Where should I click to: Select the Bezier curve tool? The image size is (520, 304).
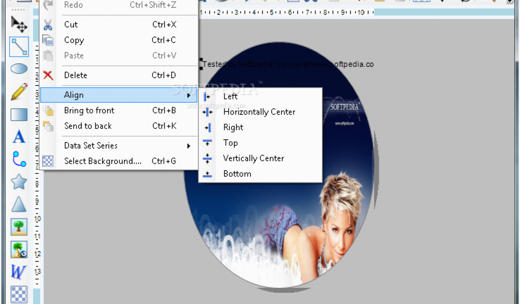[x=19, y=159]
